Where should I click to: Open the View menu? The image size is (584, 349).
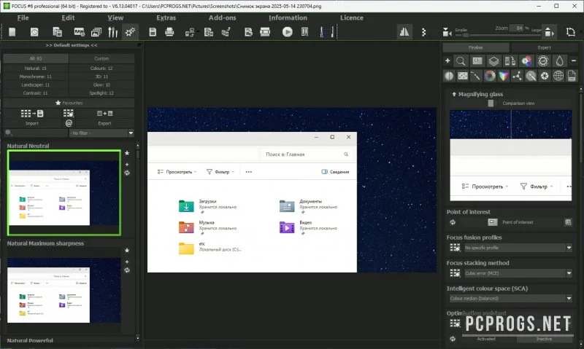tap(115, 17)
